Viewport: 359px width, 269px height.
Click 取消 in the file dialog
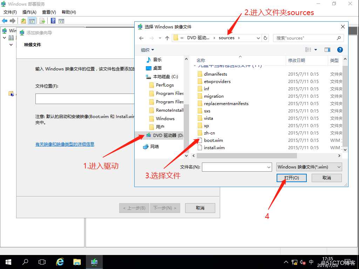[327, 178]
